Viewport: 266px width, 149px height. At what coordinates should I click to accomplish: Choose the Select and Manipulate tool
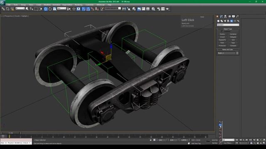click(x=74, y=9)
